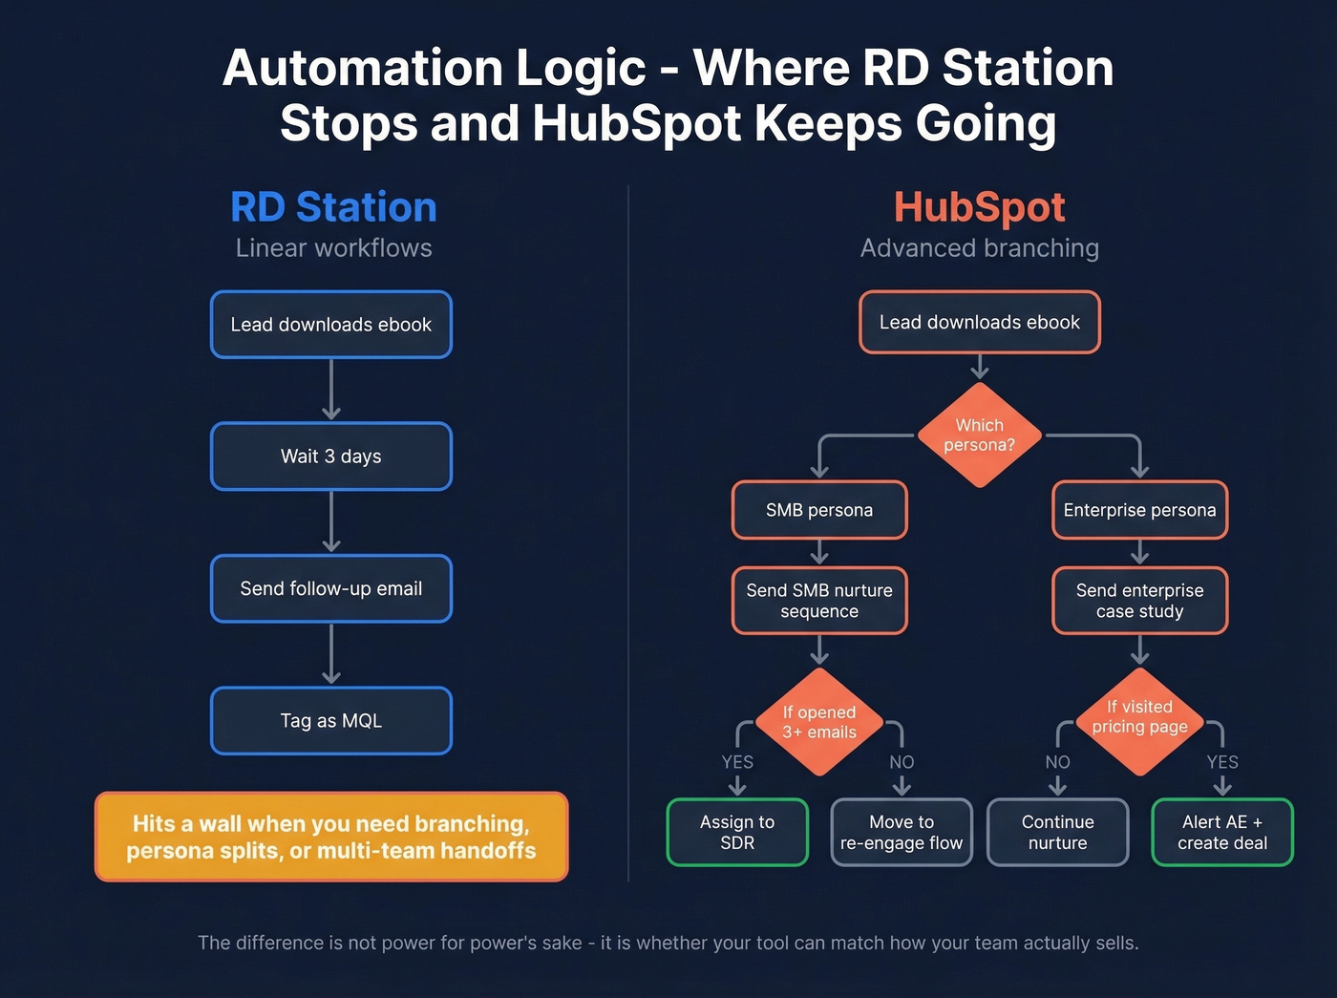Select the 'Enterprise persona' node
This screenshot has height=998, width=1337.
point(1139,510)
